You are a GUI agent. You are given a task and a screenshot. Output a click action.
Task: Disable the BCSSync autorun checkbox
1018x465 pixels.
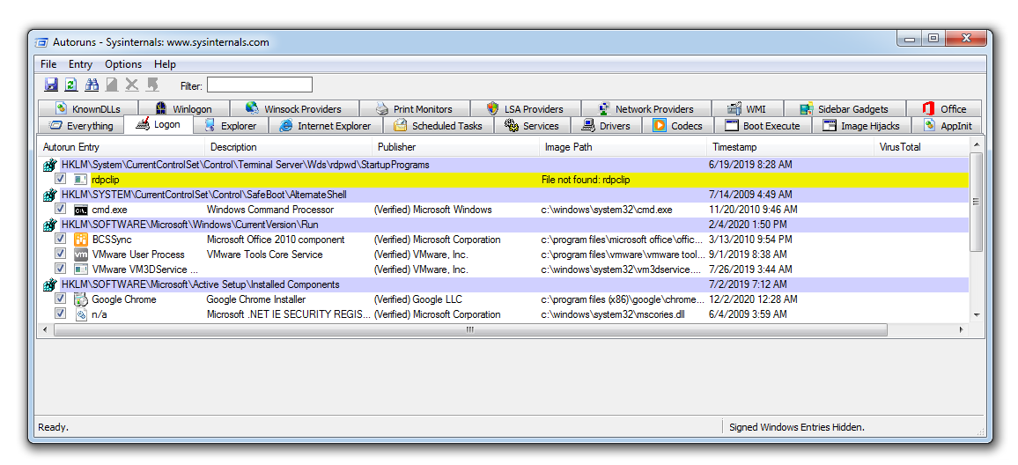[61, 239]
